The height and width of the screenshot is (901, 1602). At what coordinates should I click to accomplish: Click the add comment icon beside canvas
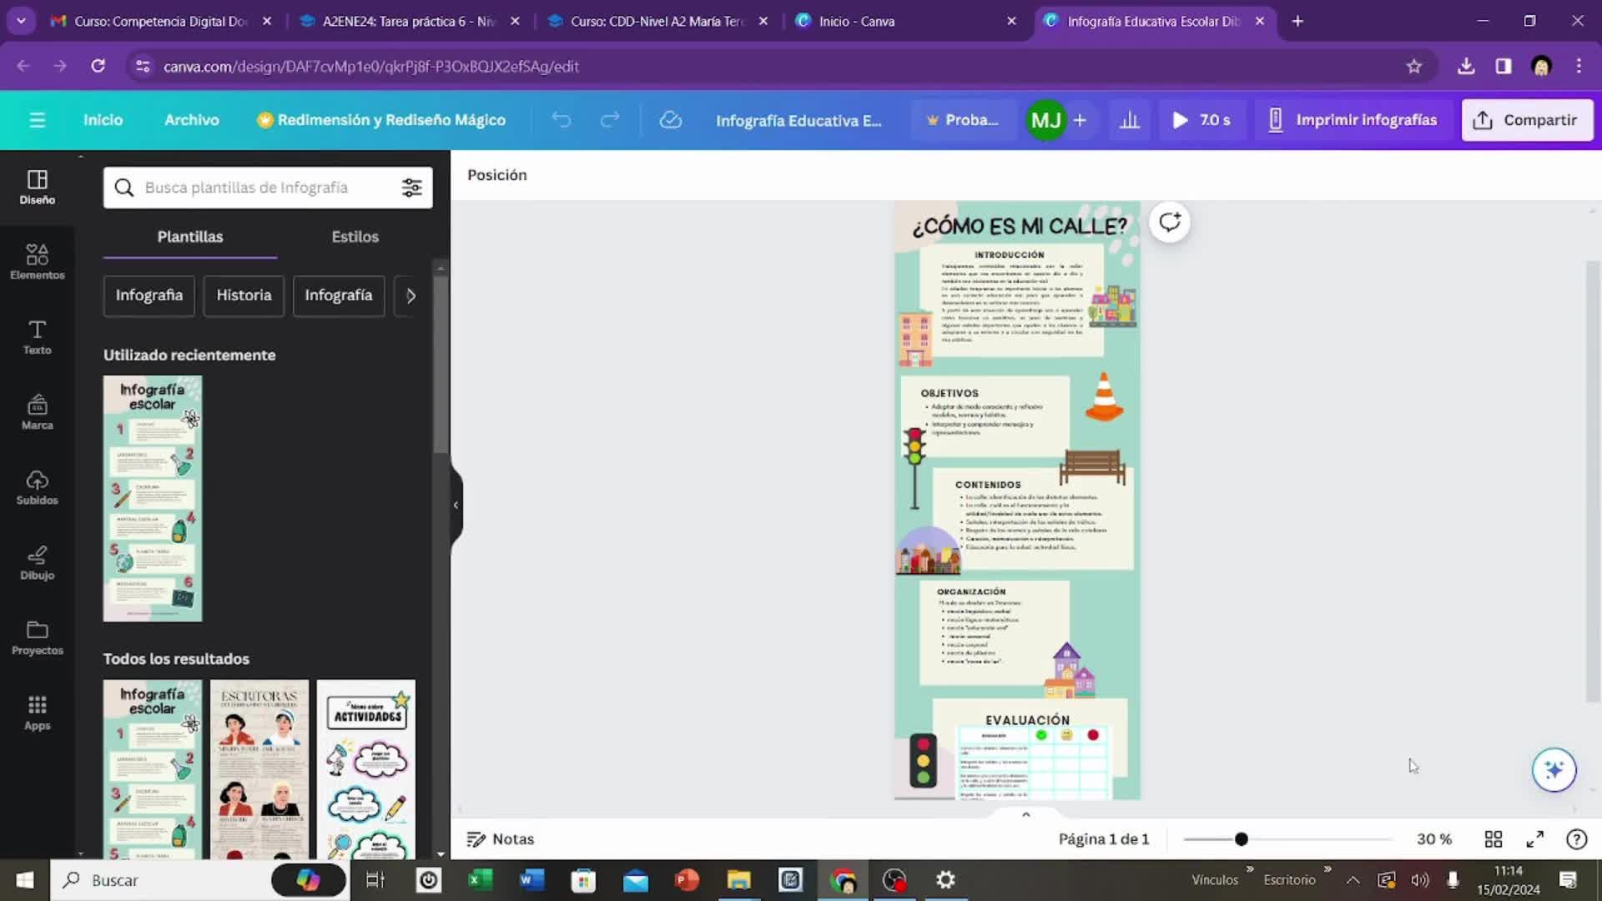[x=1169, y=222]
